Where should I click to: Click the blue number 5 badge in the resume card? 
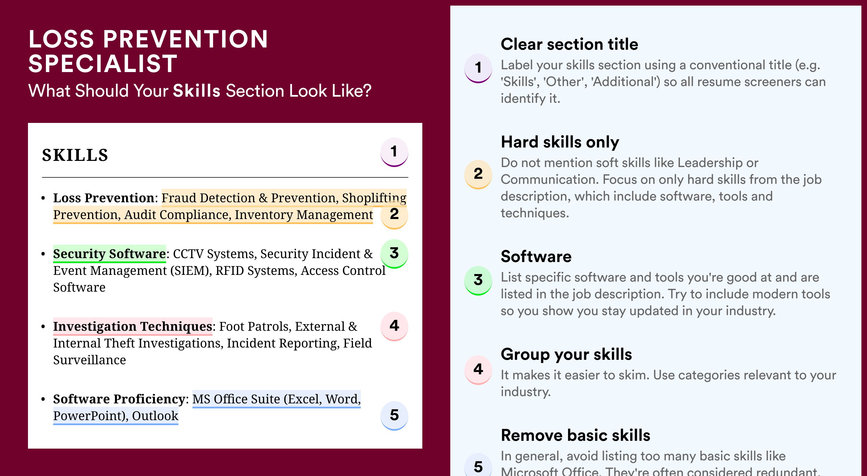pyautogui.click(x=394, y=415)
